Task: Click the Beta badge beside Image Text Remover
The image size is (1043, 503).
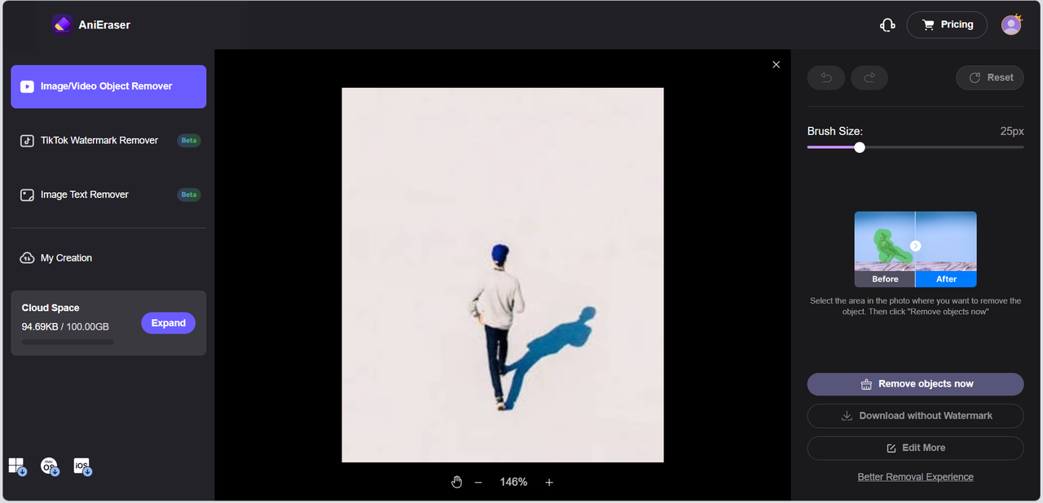Action: click(189, 195)
